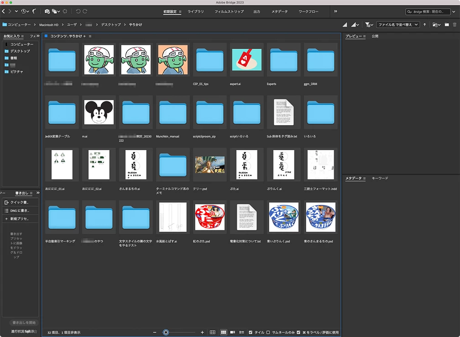Image resolution: width=460 pixels, height=337 pixels.
Task: Click the boomerang return-to-app icon
Action: pyautogui.click(x=34, y=11)
